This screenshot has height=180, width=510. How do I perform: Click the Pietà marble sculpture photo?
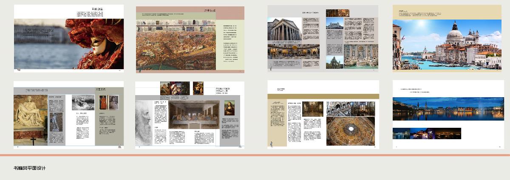coord(31,120)
